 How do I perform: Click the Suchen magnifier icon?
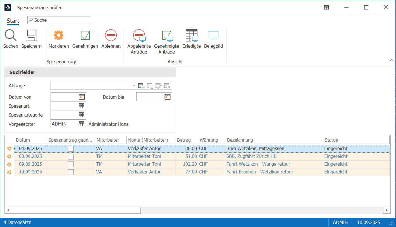click(11, 35)
